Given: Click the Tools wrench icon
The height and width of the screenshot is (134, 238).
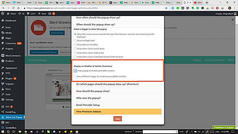Looking at the screenshot, I should pos(3,94).
